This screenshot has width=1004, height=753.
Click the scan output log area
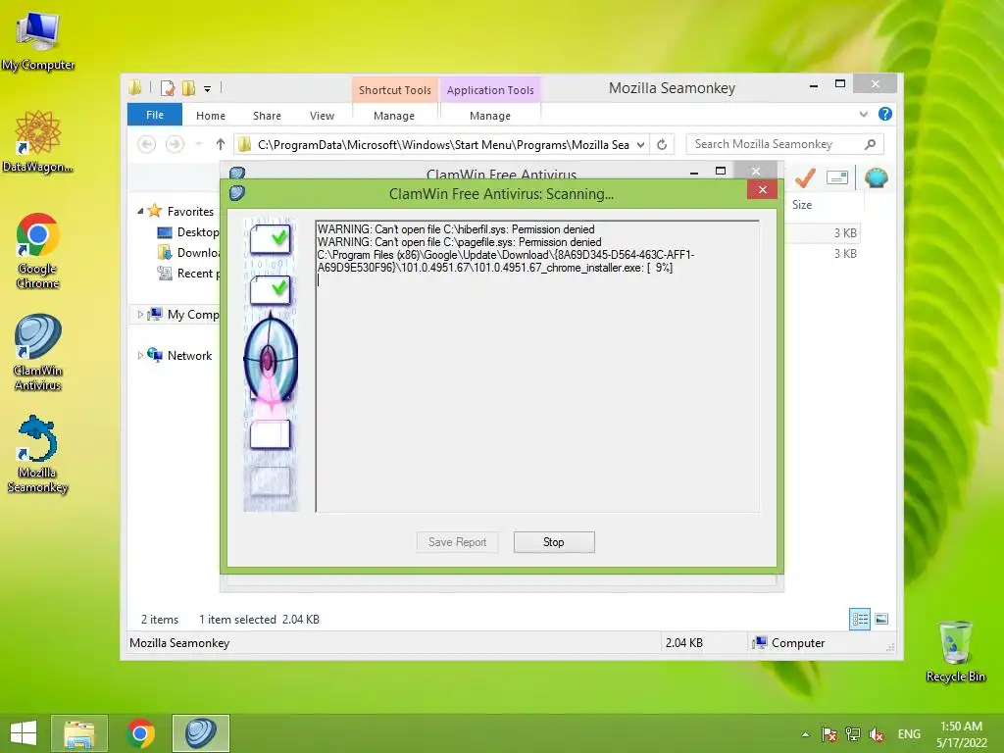tap(537, 367)
